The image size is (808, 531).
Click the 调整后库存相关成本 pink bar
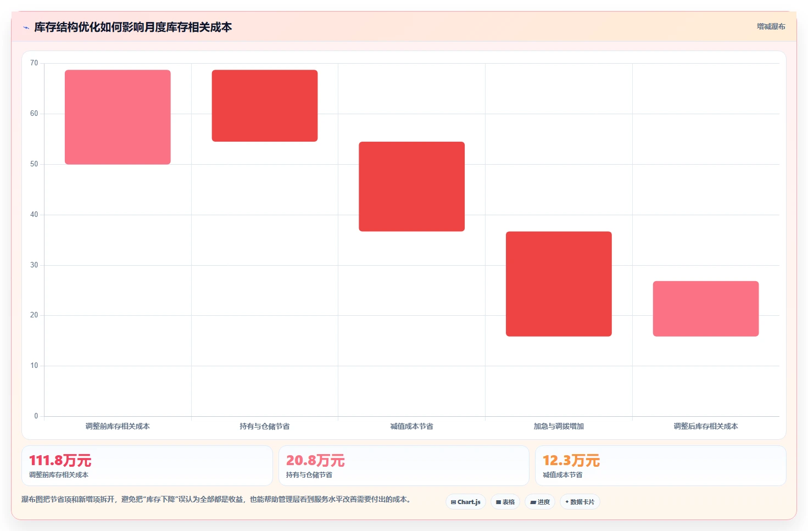point(706,309)
